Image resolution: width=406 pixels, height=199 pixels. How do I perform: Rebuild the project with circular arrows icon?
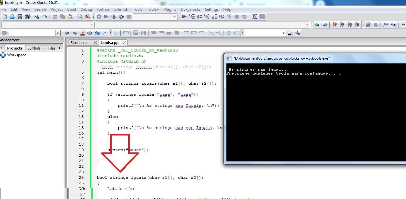tap(121, 17)
